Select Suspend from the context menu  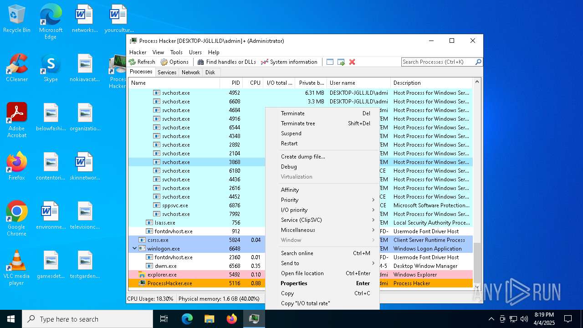click(x=322, y=133)
